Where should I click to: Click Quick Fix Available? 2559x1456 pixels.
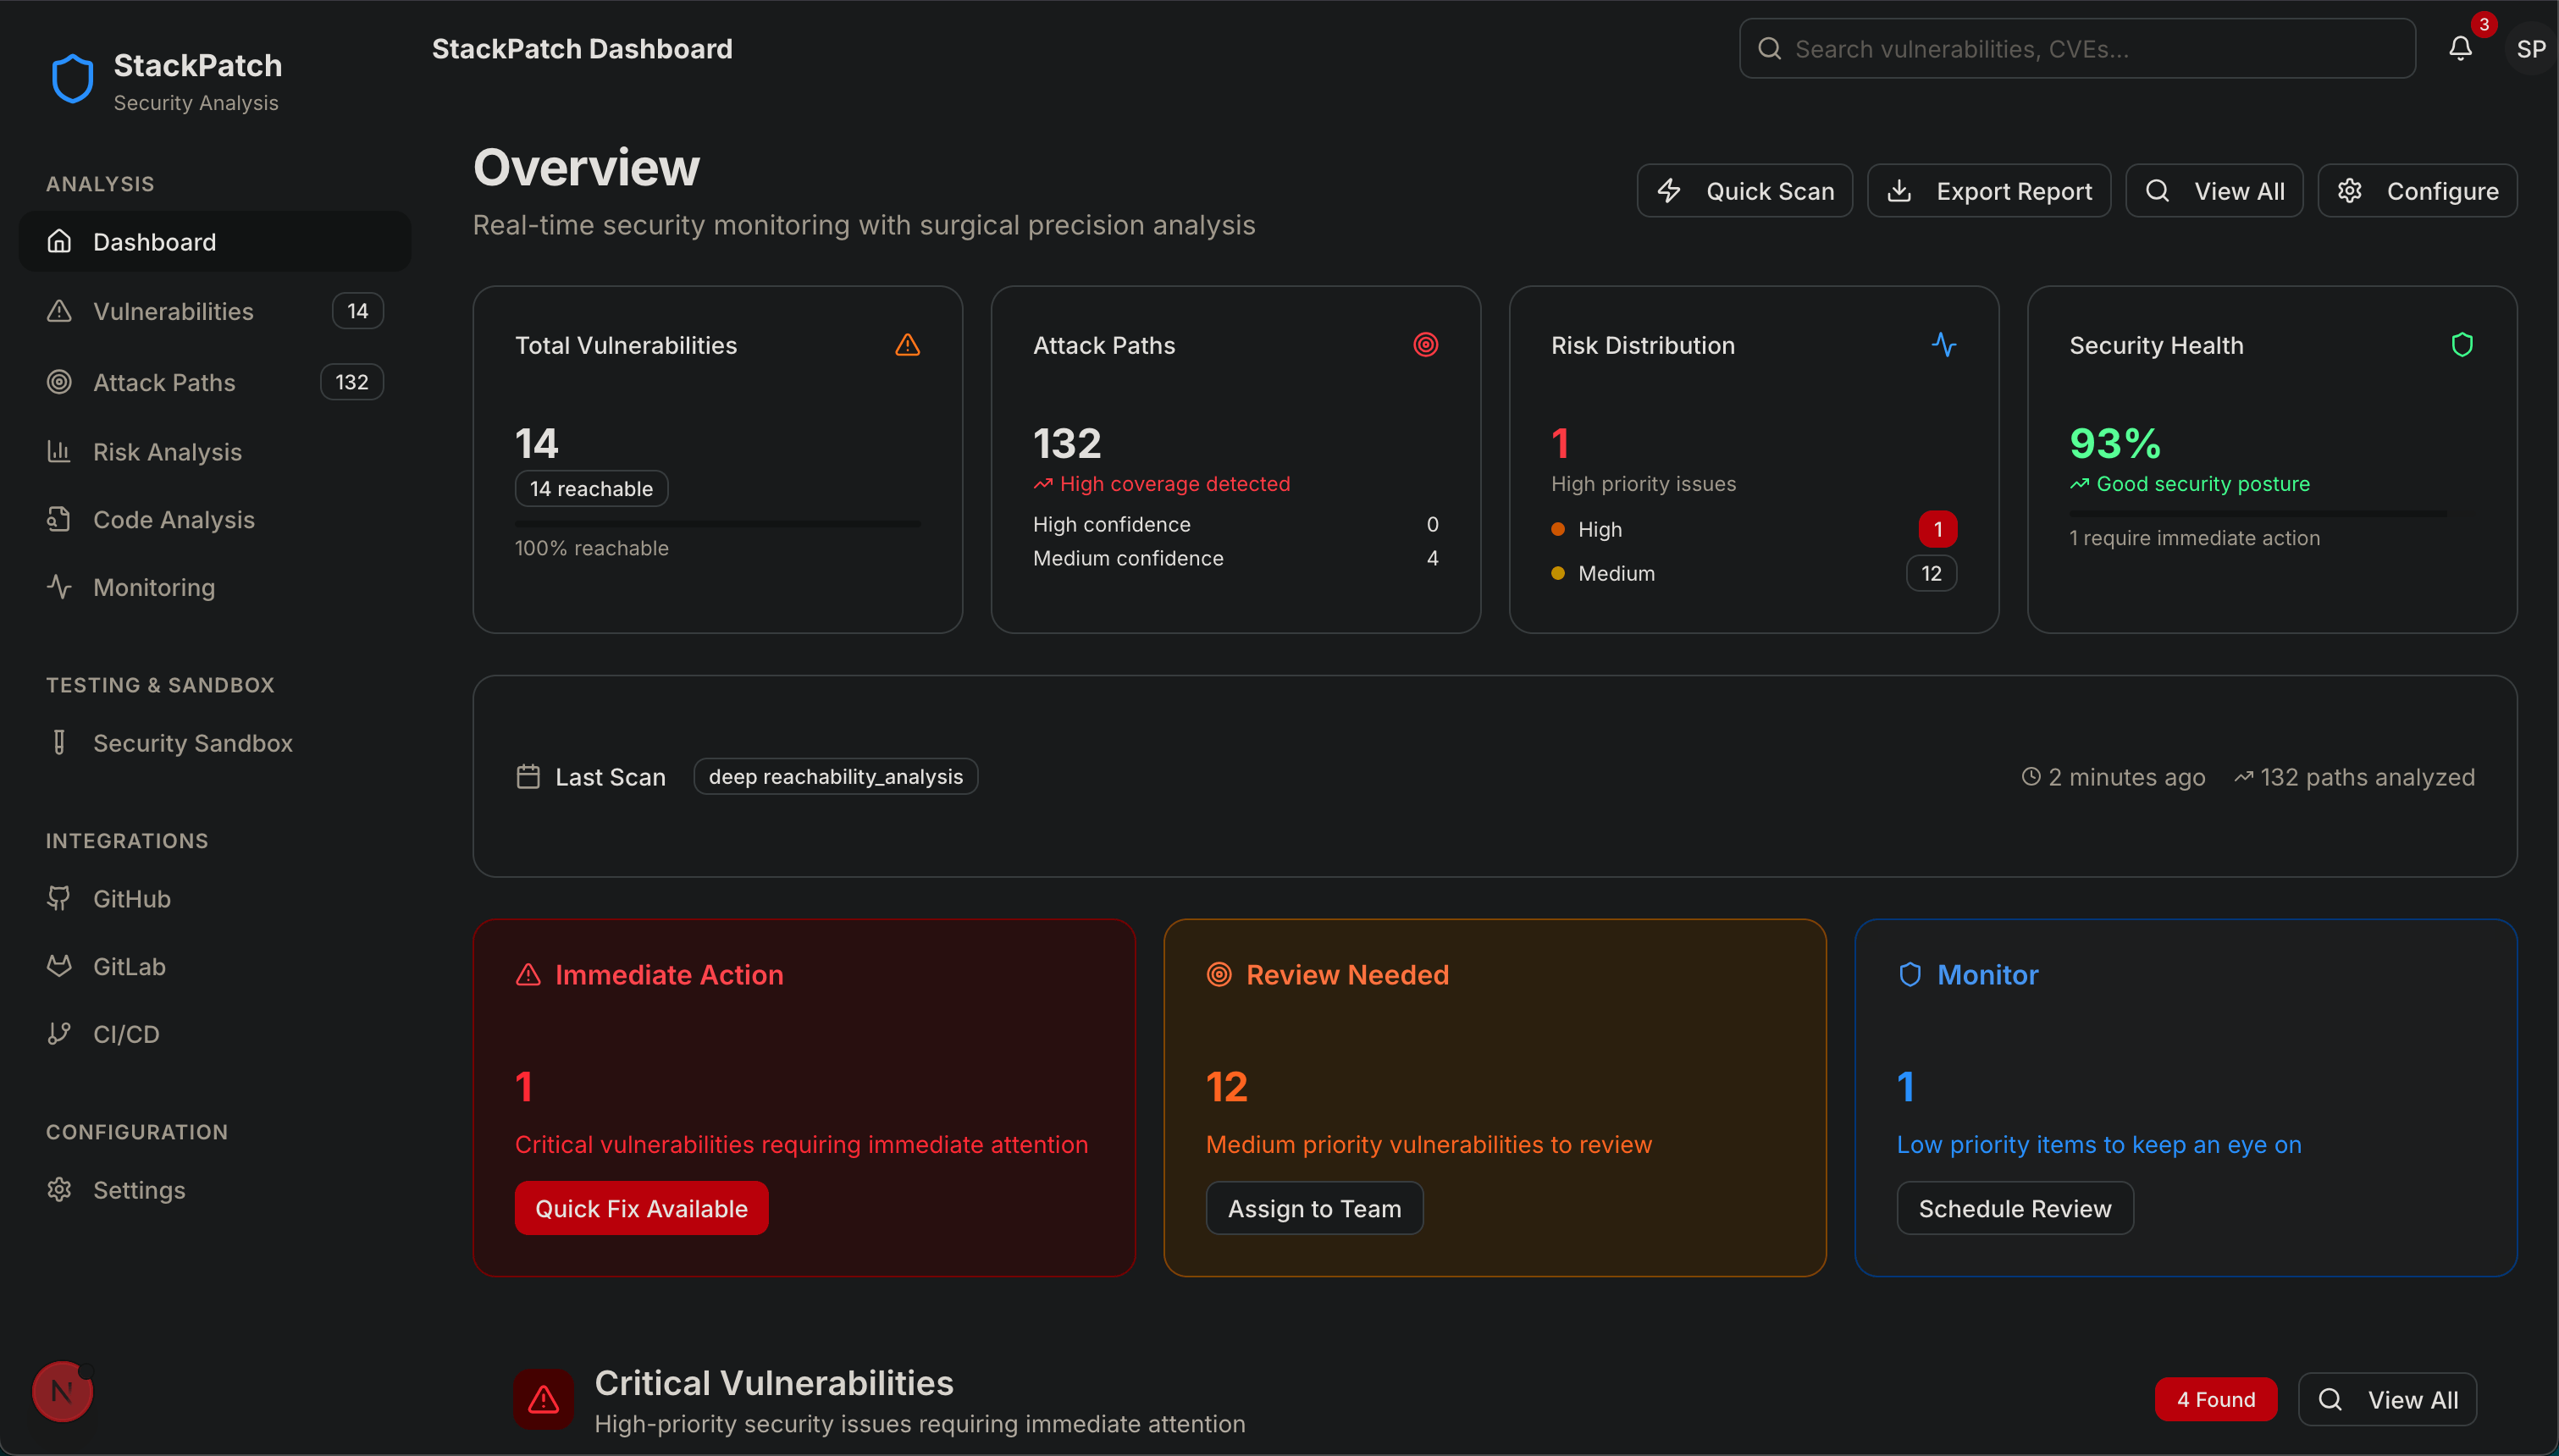click(641, 1208)
